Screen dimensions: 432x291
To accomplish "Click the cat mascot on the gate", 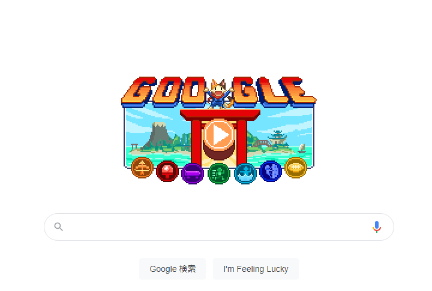I will (219, 95).
